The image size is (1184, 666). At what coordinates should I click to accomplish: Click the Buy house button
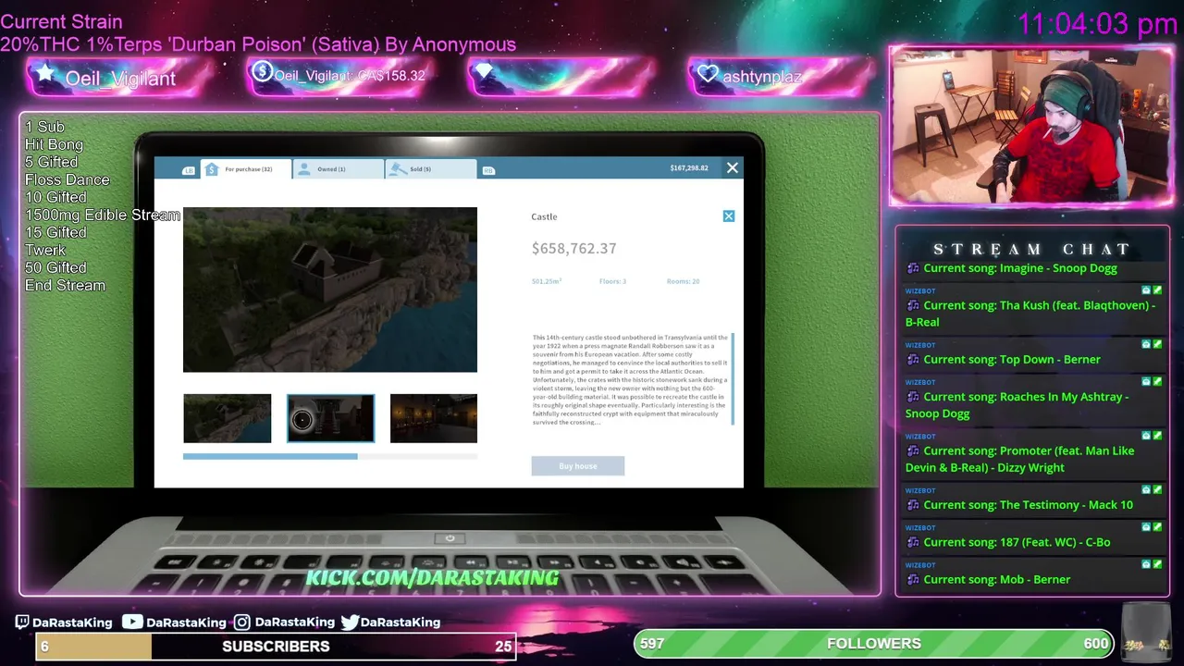(x=578, y=466)
